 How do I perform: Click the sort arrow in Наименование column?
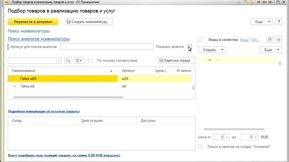[111, 71]
